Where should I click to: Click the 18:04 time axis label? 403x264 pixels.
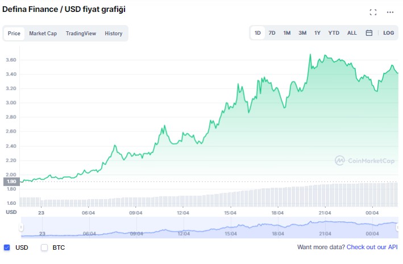coord(277,213)
